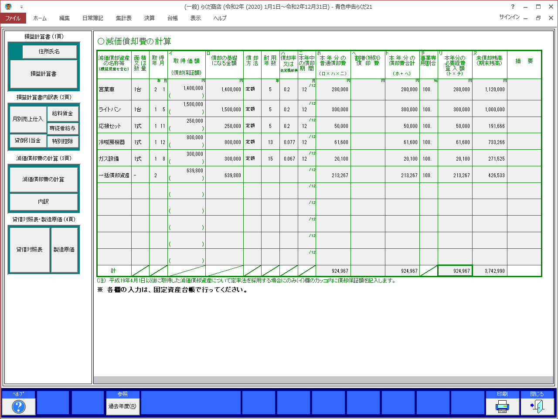Click the print printer icon
This screenshot has width=558, height=419.
click(502, 406)
